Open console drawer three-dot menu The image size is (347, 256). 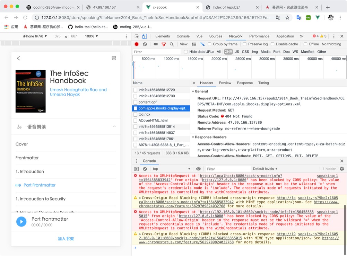pyautogui.click(x=137, y=161)
